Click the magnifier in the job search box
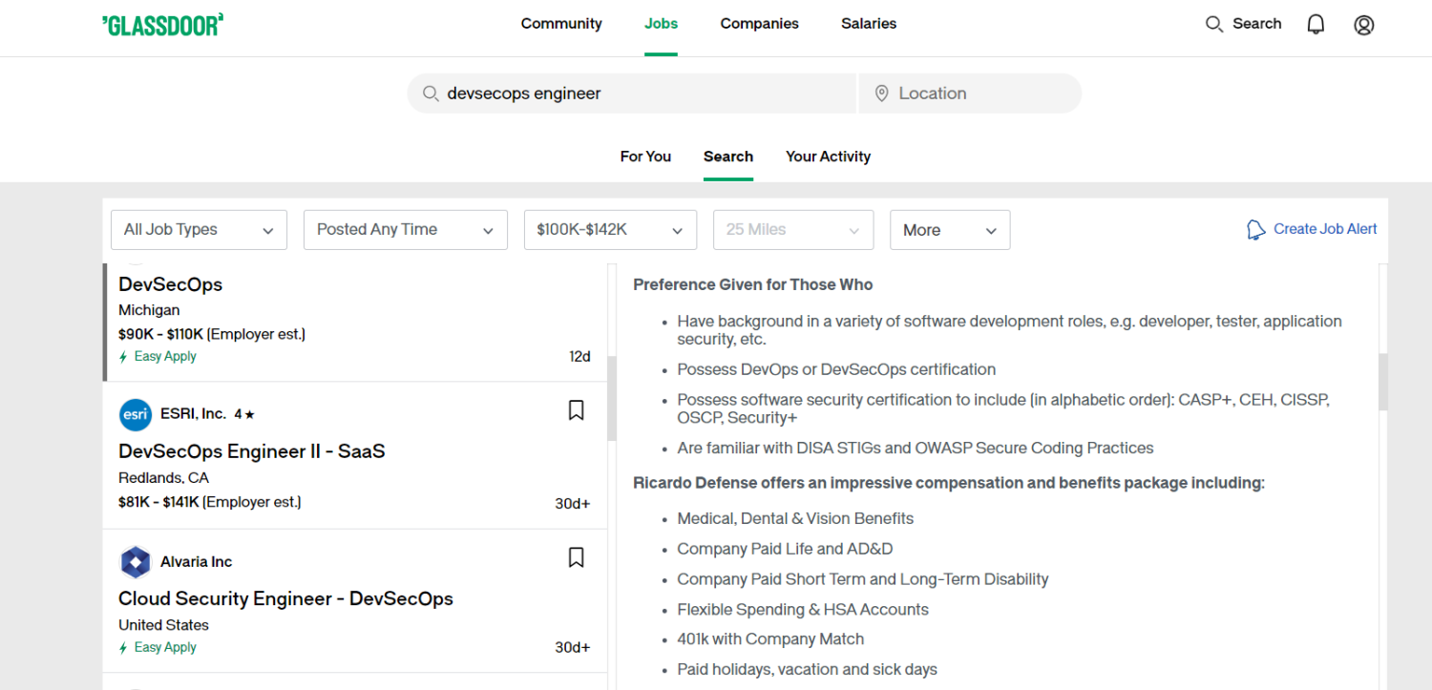Viewport: 1432px width, 690px height. [431, 94]
